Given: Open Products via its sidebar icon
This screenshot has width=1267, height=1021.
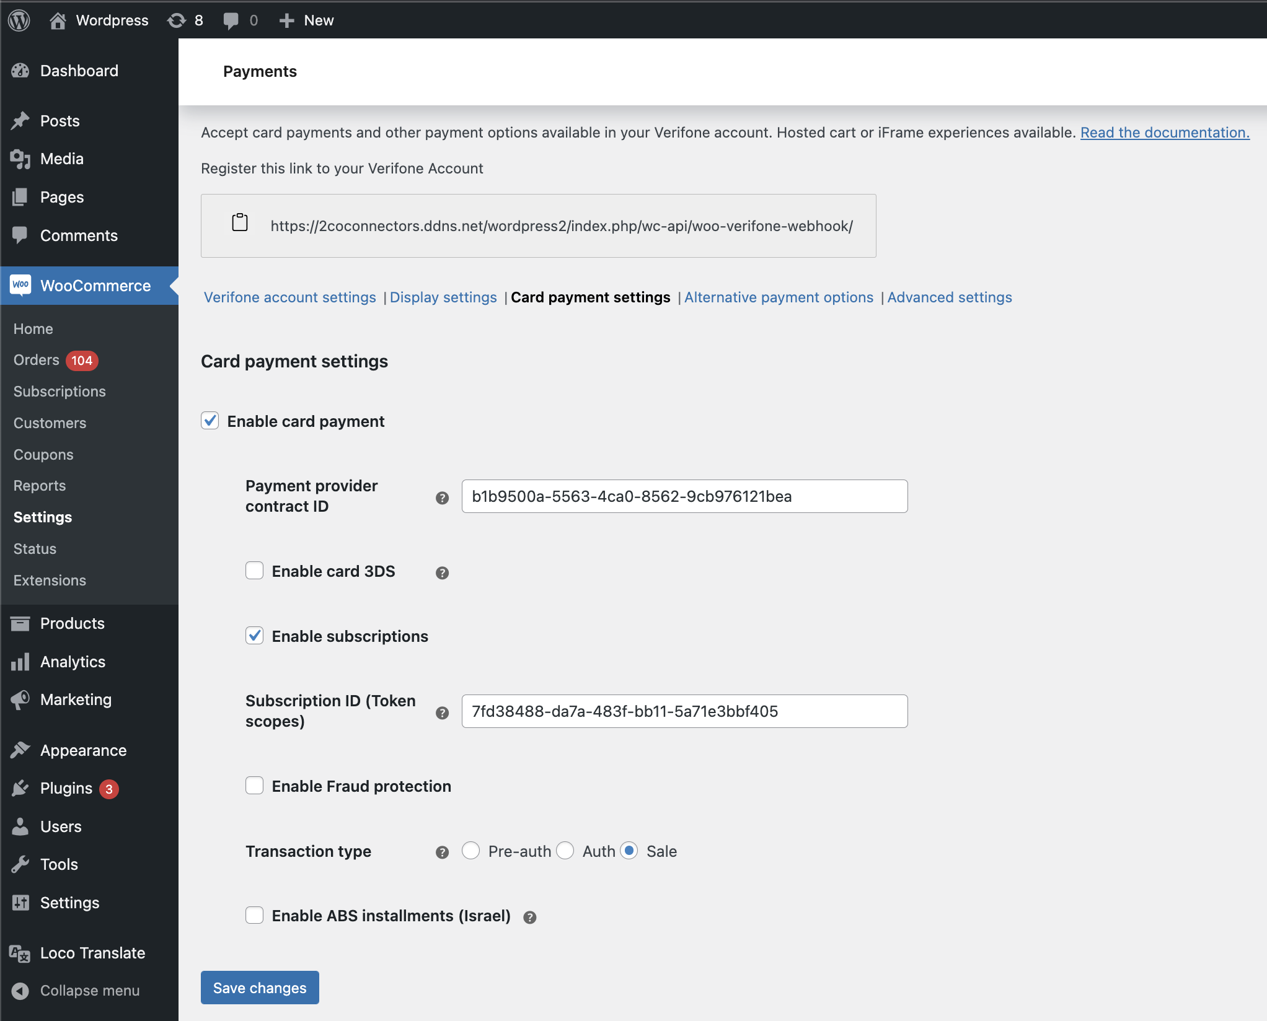Looking at the screenshot, I should pyautogui.click(x=20, y=623).
